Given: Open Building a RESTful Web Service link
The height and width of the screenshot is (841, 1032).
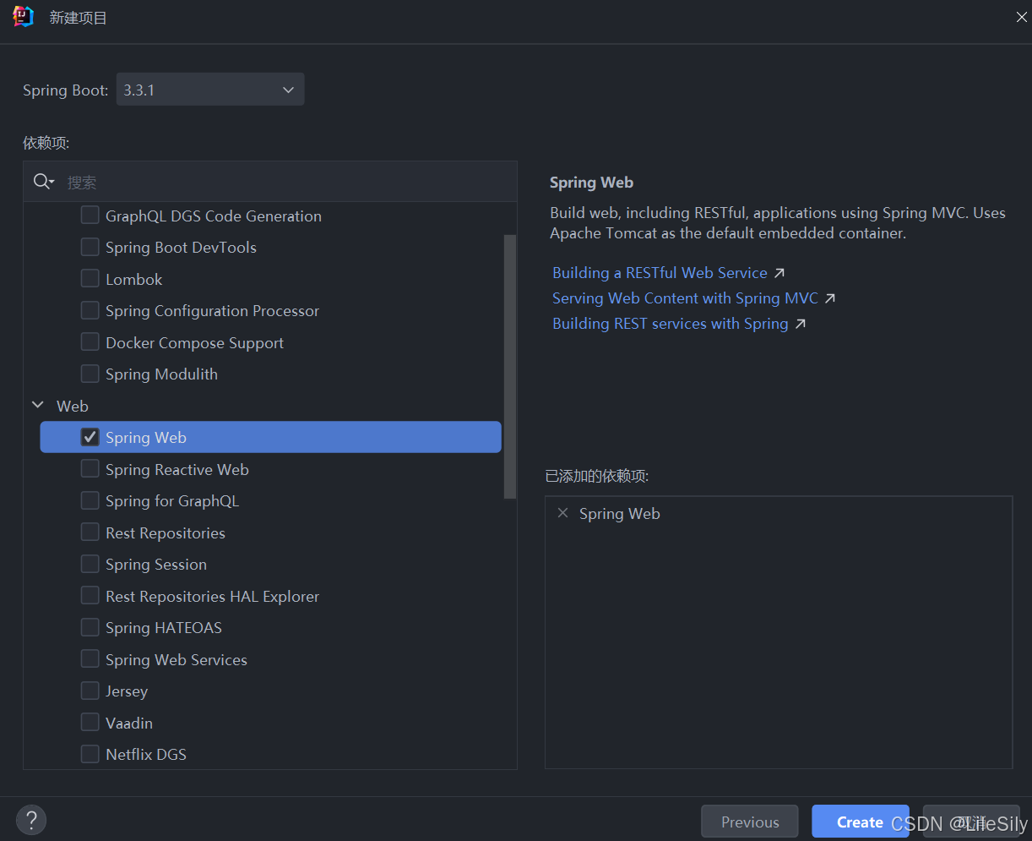Looking at the screenshot, I should pos(660,273).
